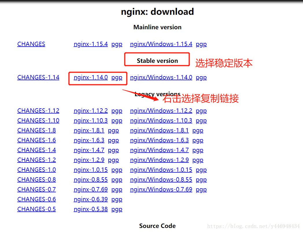The width and height of the screenshot is (303, 232).
Task: Open CHANGES-1.0 link
Action: point(36,170)
